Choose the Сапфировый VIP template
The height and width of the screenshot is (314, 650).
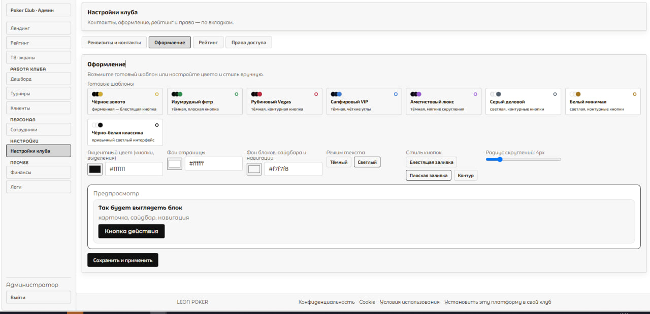coord(364,101)
